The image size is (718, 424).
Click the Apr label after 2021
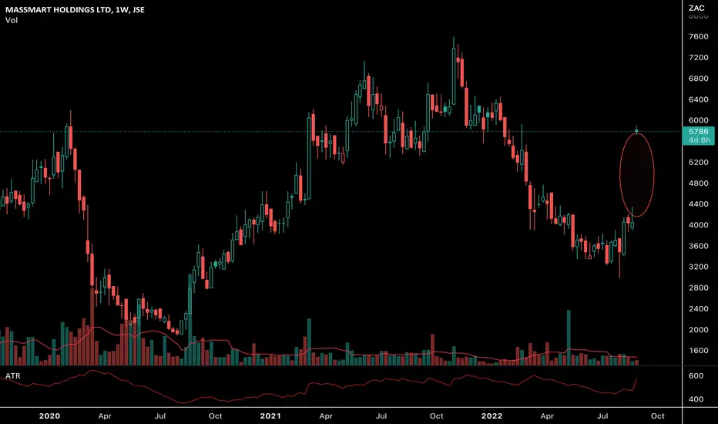click(x=326, y=416)
